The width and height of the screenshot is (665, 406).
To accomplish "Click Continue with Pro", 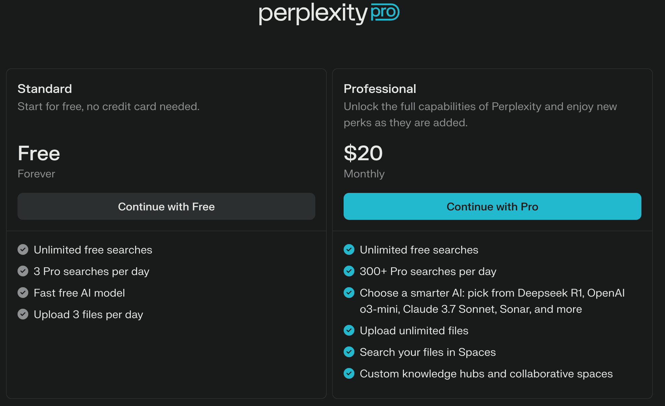I will (x=493, y=206).
